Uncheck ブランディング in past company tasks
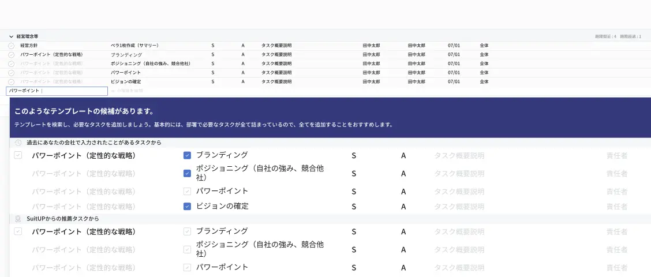Image resolution: width=651 pixels, height=277 pixels. point(187,155)
